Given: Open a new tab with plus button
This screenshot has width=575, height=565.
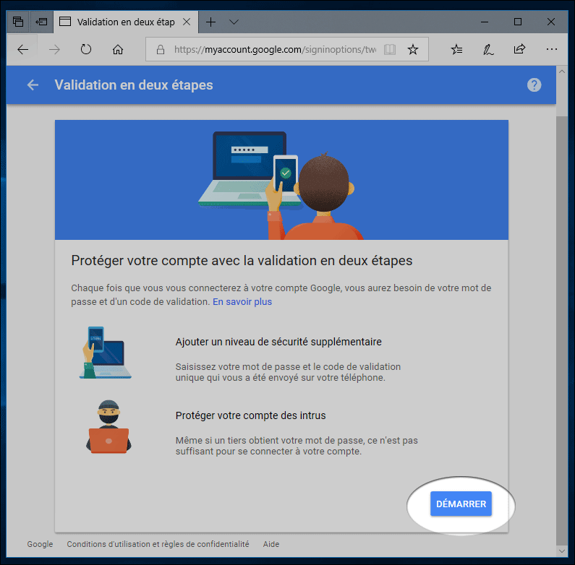Looking at the screenshot, I should coord(211,22).
